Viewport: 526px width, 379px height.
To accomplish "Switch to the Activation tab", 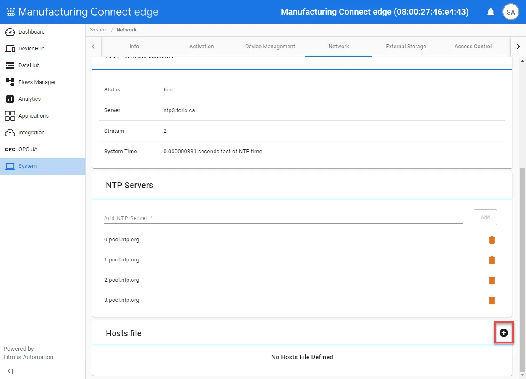I will tap(202, 47).
